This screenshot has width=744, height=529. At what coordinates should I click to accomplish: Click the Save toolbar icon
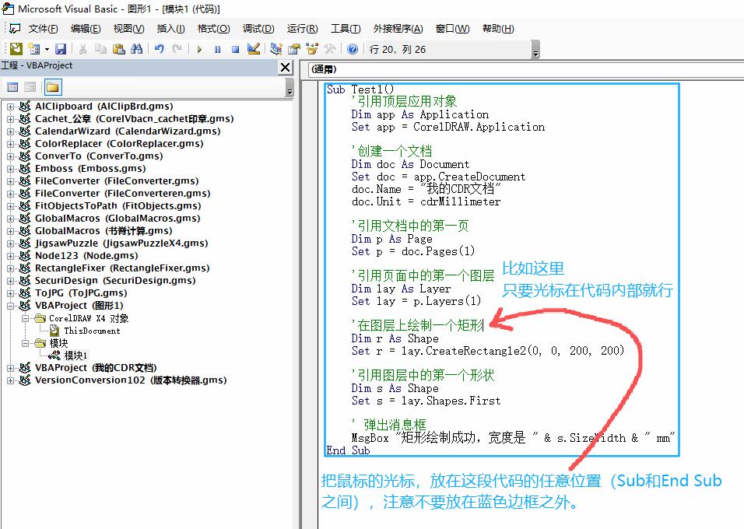point(60,49)
